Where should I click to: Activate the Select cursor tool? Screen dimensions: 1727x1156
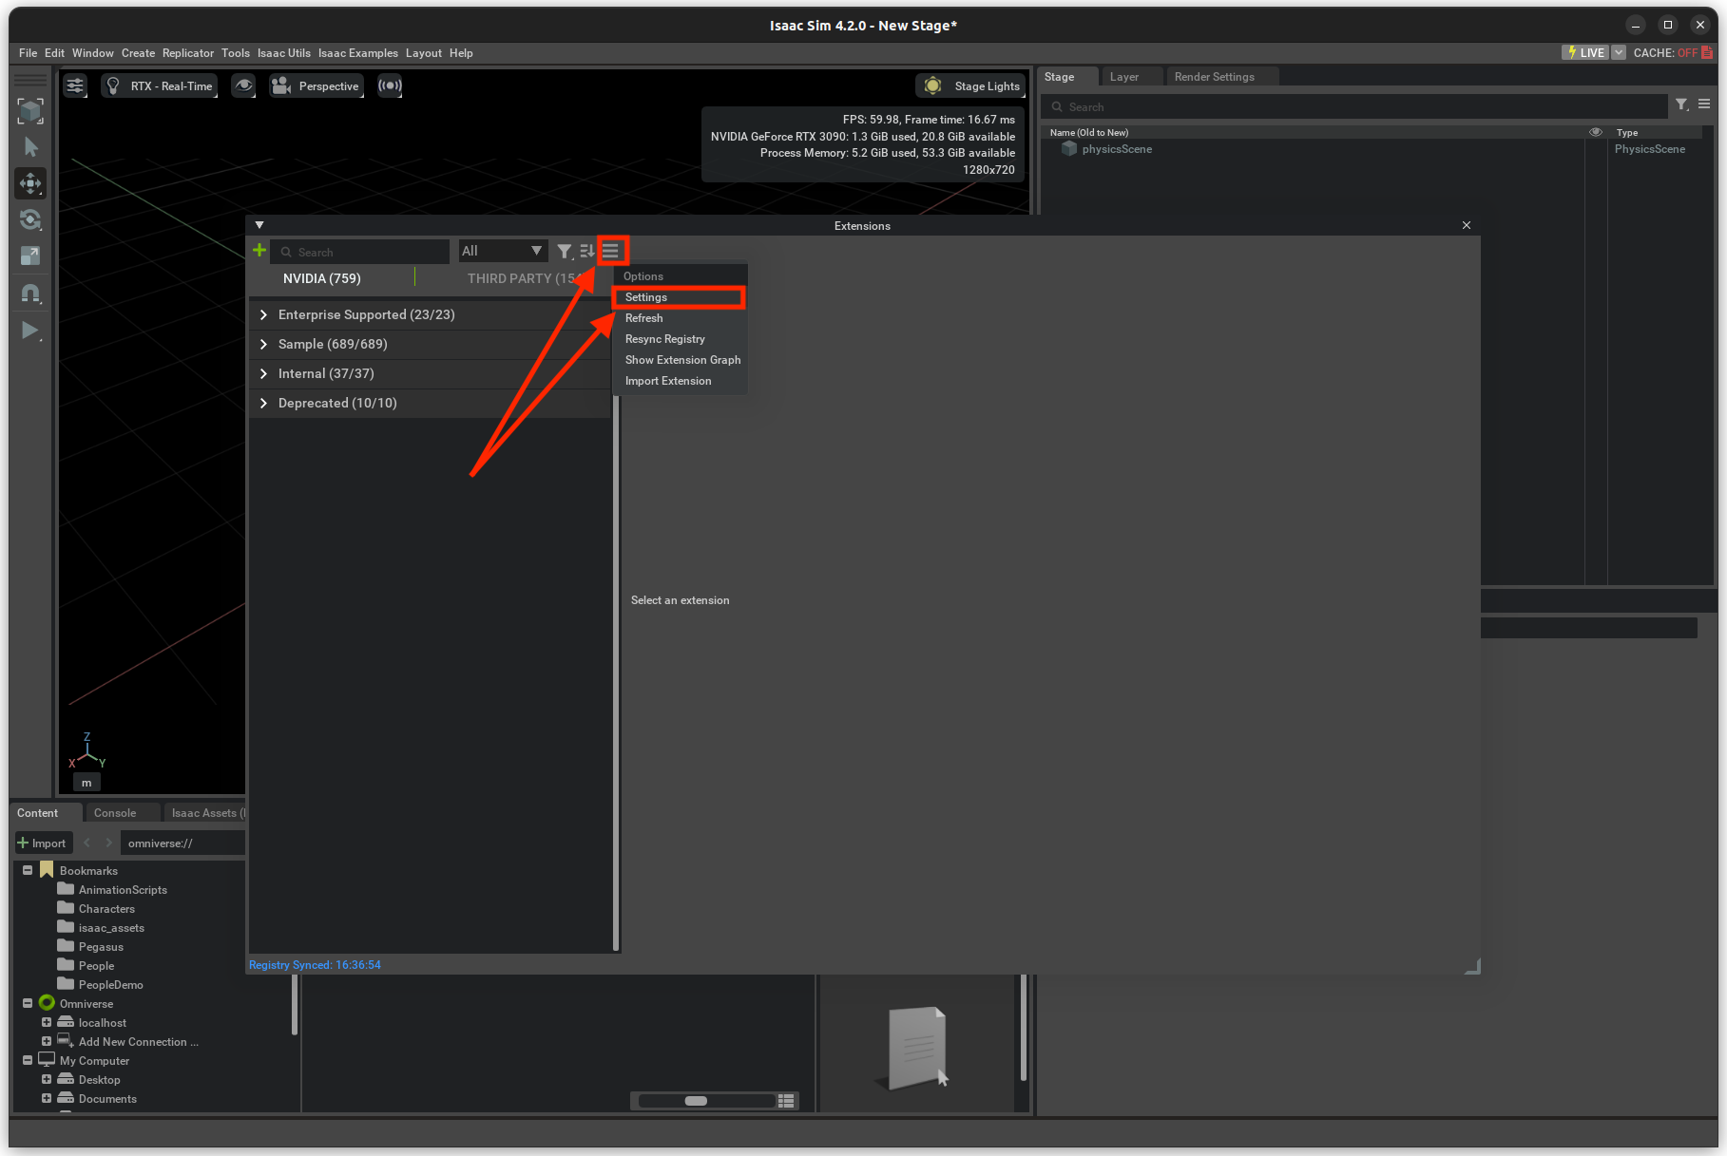pos(30,147)
